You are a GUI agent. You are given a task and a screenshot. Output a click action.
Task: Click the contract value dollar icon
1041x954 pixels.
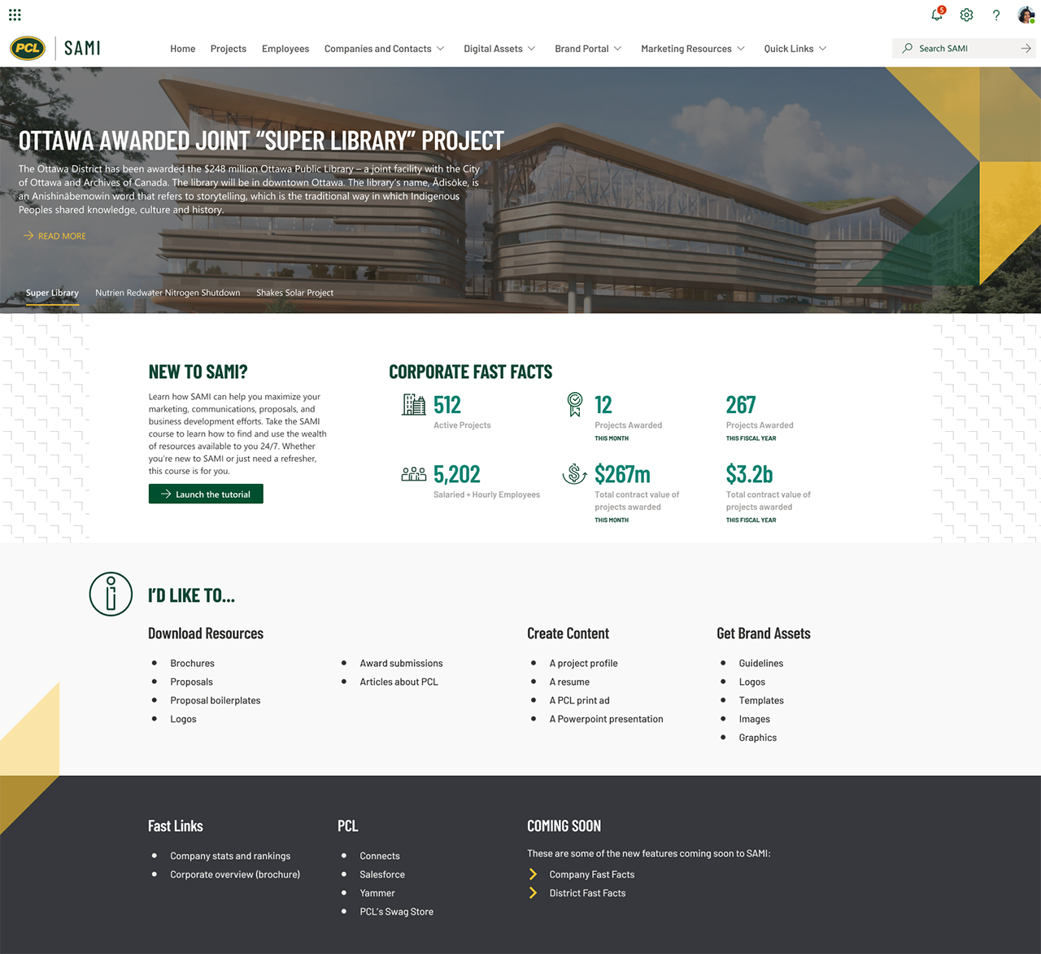575,473
